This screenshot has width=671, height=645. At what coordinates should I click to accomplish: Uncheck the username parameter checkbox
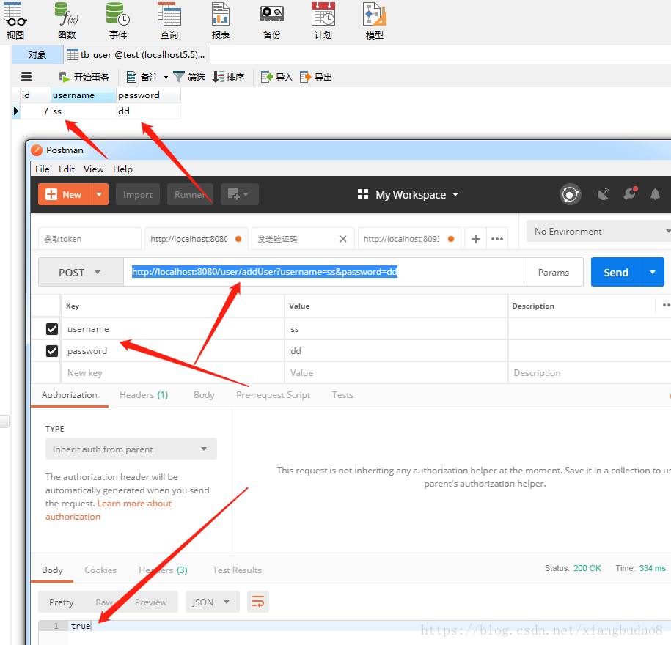52,329
